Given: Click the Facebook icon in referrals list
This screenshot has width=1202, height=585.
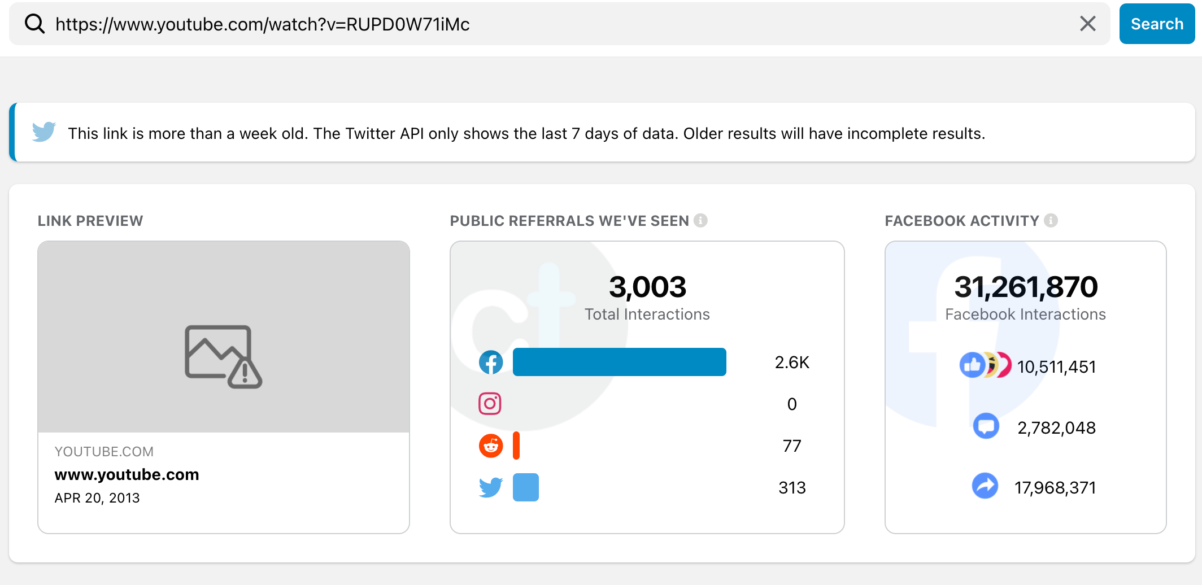Looking at the screenshot, I should pyautogui.click(x=491, y=362).
